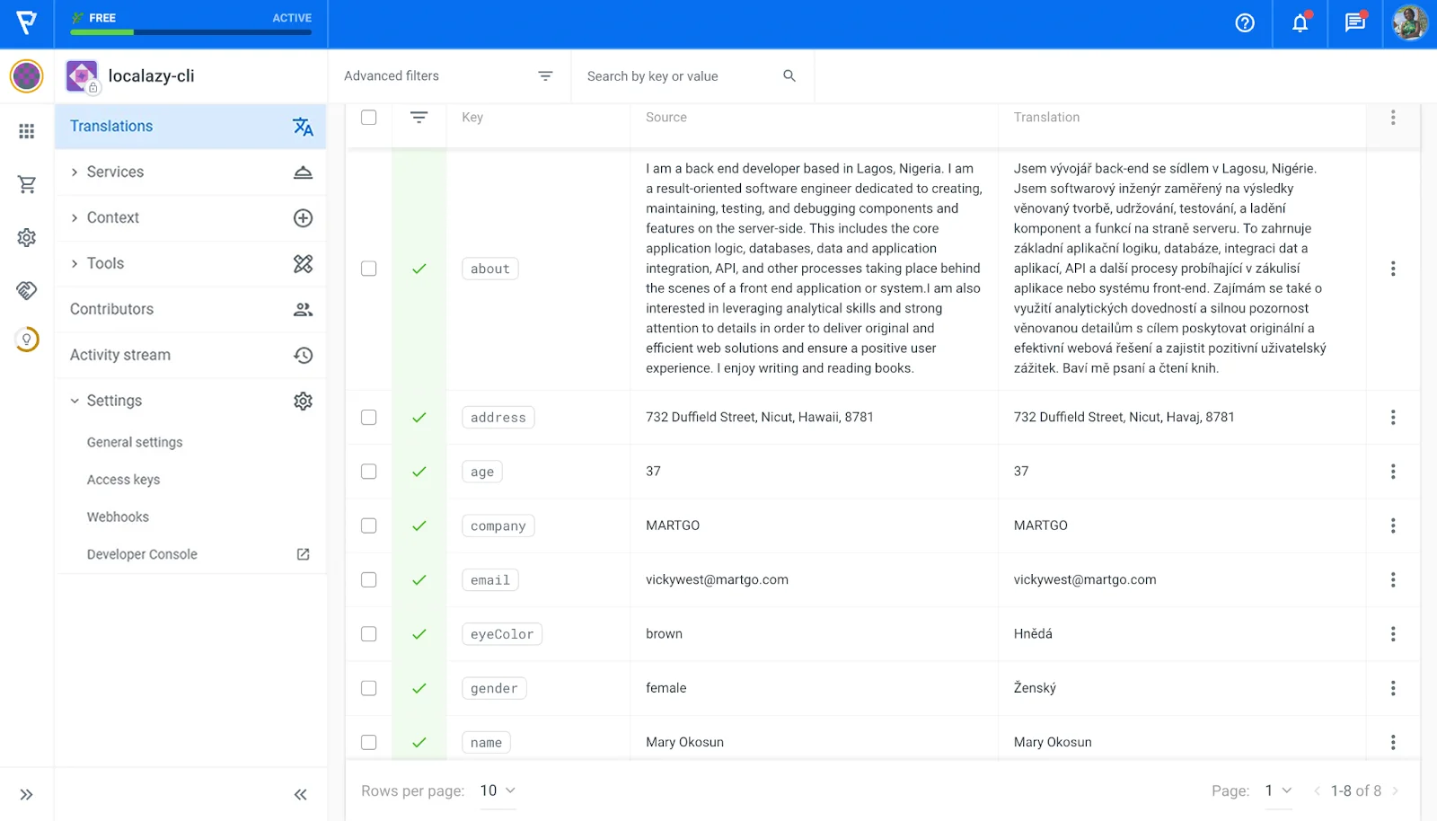The width and height of the screenshot is (1437, 821).
Task: Click the Search by key or value field
Action: 678,76
